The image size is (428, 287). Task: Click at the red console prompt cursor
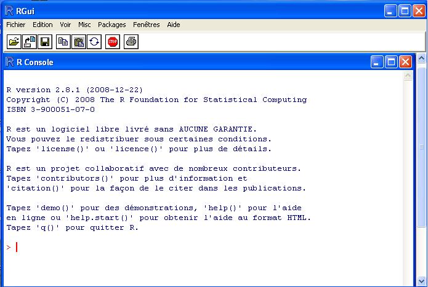[x=17, y=247]
